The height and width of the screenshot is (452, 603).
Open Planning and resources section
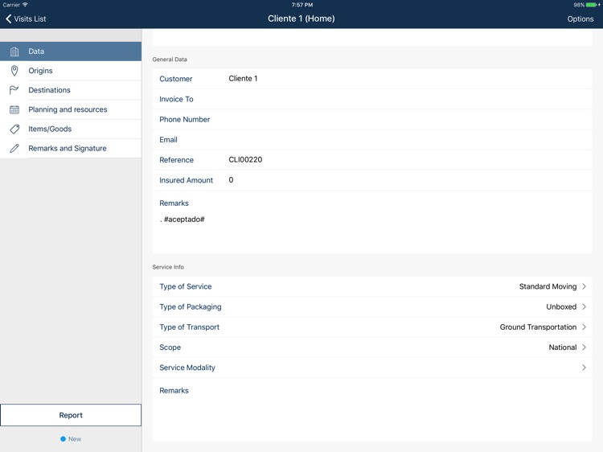pyautogui.click(x=71, y=109)
